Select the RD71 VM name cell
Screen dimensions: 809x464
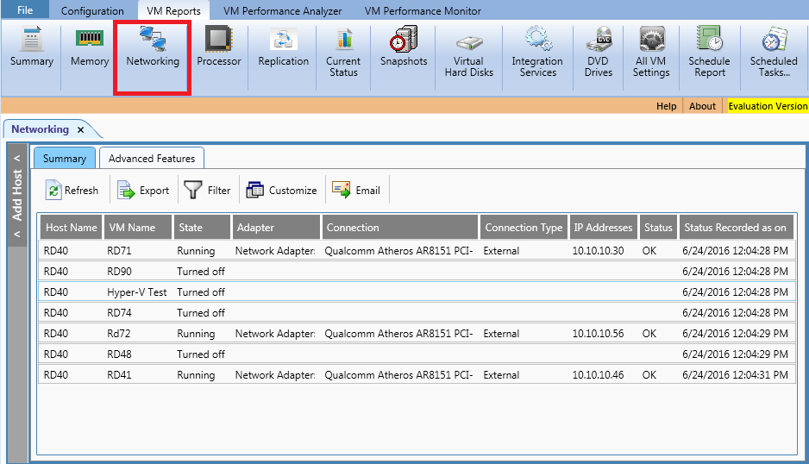coord(119,251)
